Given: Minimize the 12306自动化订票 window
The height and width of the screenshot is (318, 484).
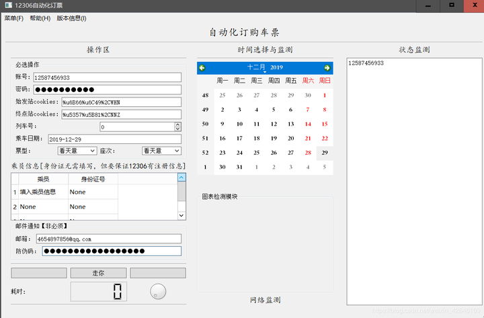Looking at the screenshot, I should click(x=428, y=5).
